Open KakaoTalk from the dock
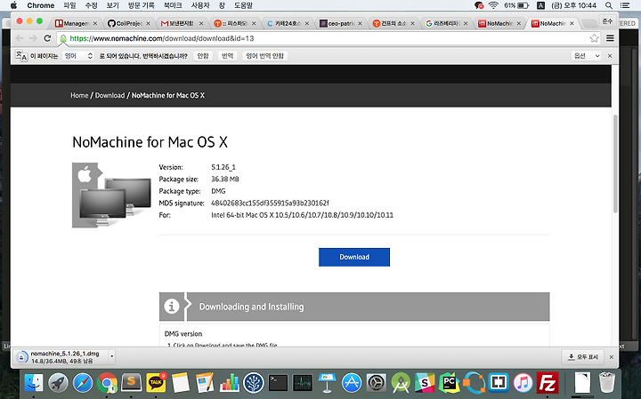Screen dimensions: 641x399 coord(156,383)
